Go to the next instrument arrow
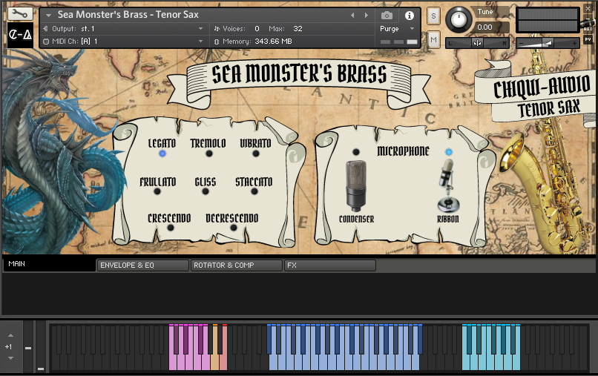This screenshot has height=376, width=598. 365,15
